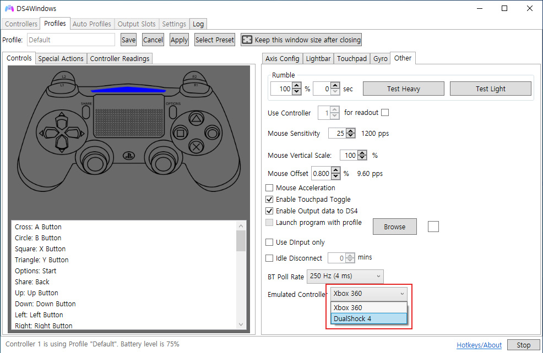Increase Mouse Sensitivity spinner value

(x=351, y=131)
